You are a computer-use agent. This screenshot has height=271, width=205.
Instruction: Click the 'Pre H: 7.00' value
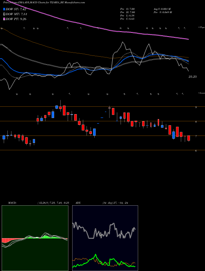tap(128, 12)
